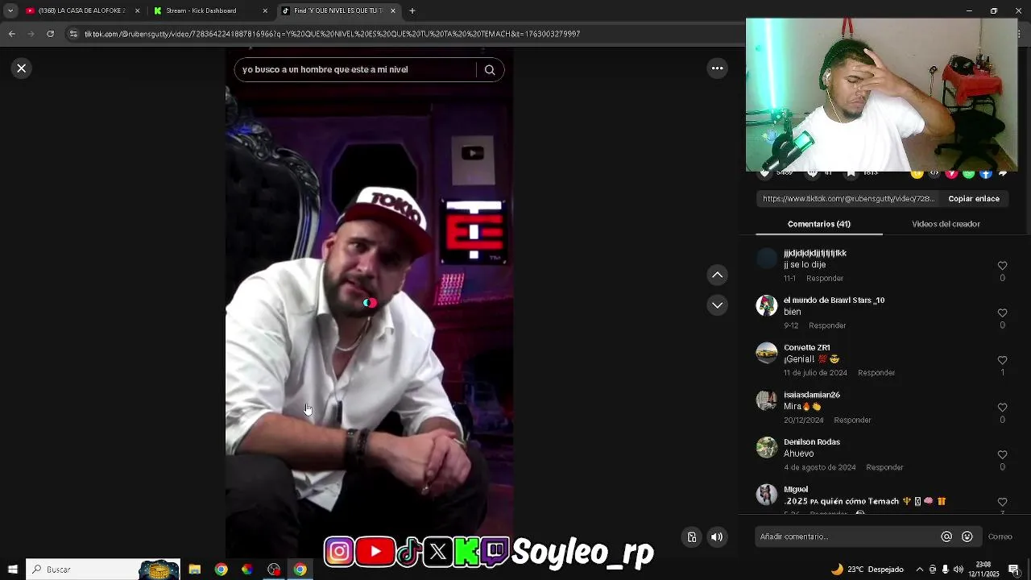The height and width of the screenshot is (580, 1031).
Task: Open profile avatar of el mundo de Brawl Stars_10
Action: (767, 305)
